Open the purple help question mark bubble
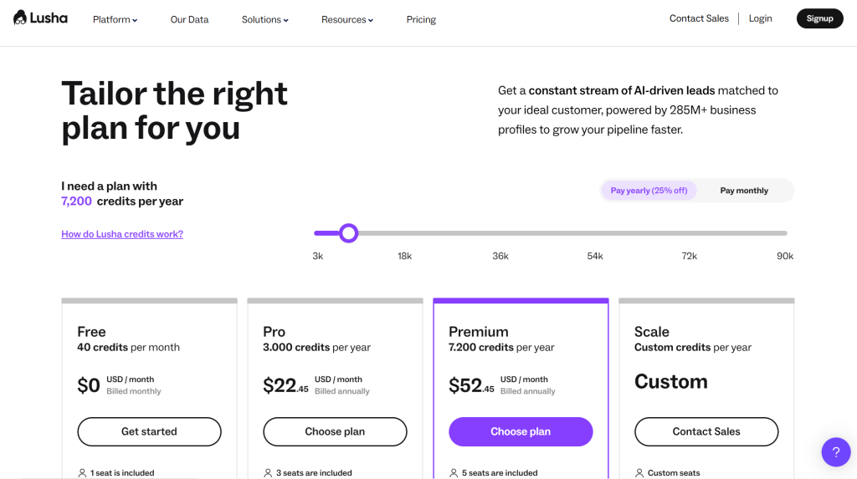Viewport: 857px width, 479px height. click(835, 451)
